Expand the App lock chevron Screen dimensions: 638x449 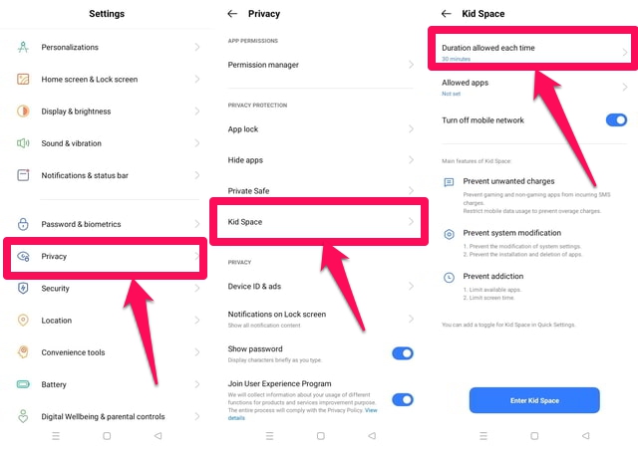(x=412, y=129)
